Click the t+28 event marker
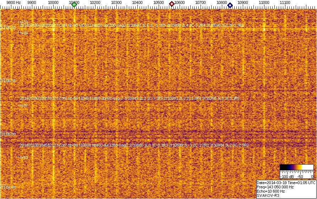Screen dimensions: 317x199 click(x=23, y=33)
